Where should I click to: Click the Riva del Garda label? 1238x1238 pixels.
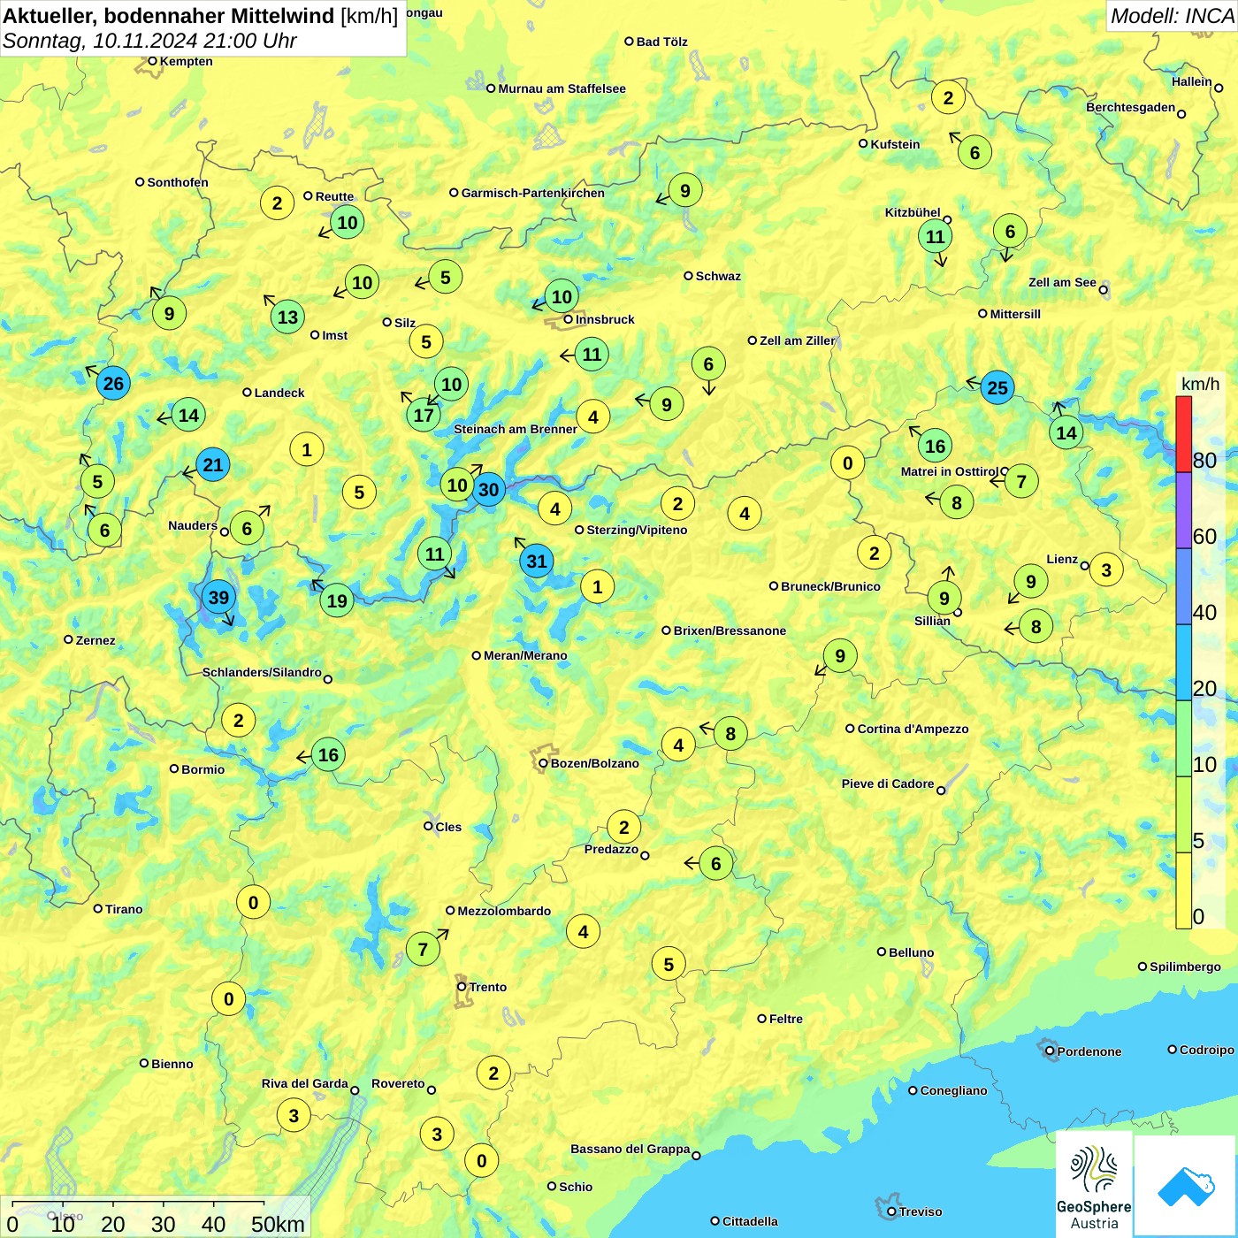[305, 1083]
